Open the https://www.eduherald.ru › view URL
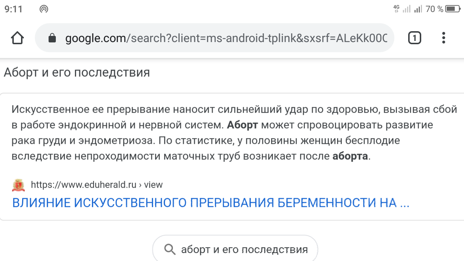Viewport: 464px width, 261px height. click(97, 185)
